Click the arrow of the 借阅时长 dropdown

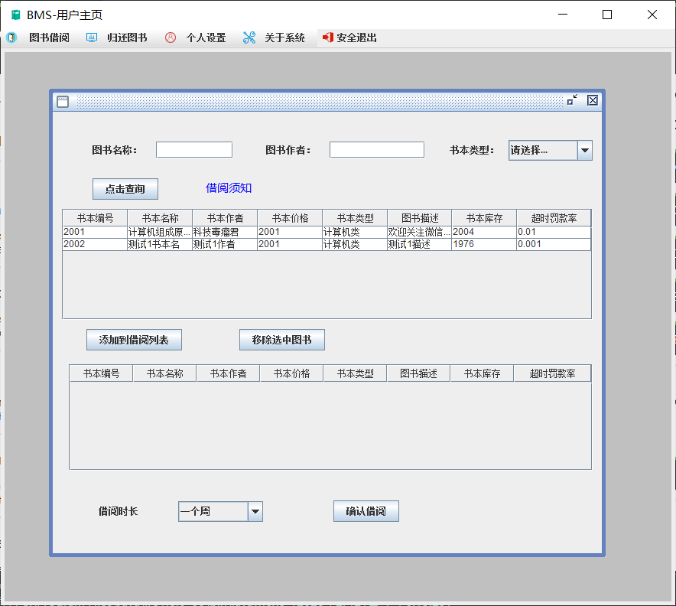pyautogui.click(x=255, y=512)
